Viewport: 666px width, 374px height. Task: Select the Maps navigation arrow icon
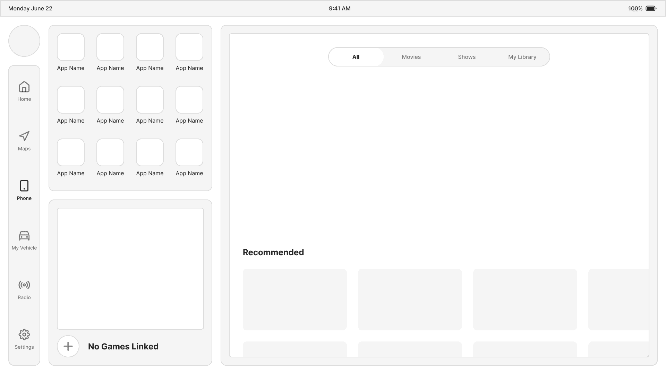pos(24,136)
